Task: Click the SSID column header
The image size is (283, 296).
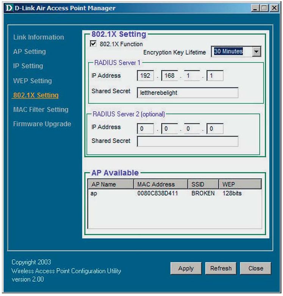Action: coord(203,184)
